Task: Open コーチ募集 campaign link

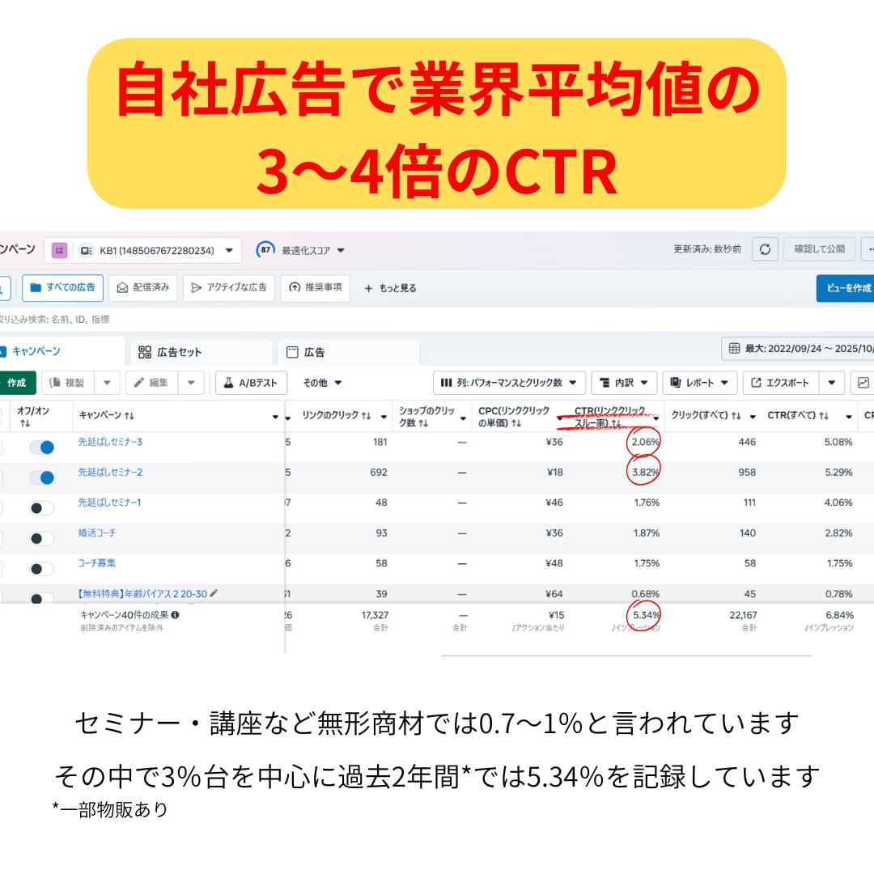Action: coord(97,563)
